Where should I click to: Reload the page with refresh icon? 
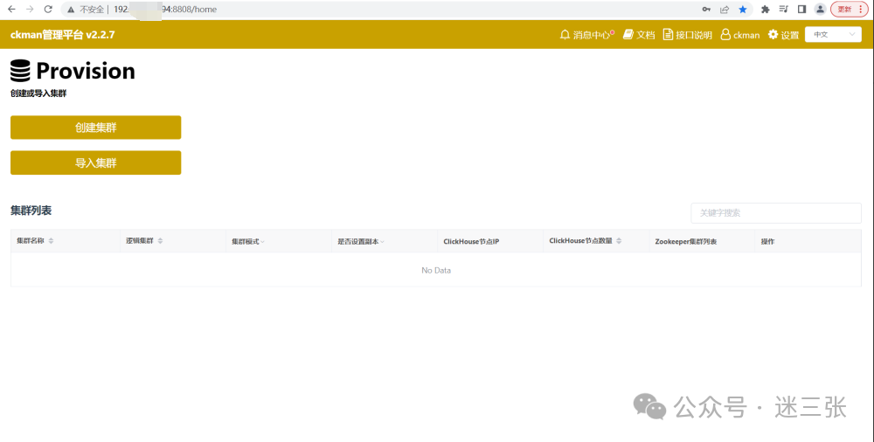click(48, 9)
